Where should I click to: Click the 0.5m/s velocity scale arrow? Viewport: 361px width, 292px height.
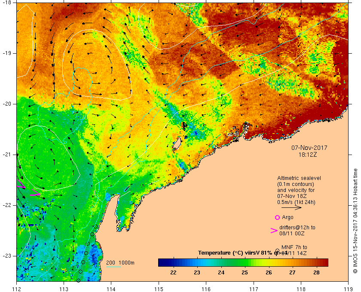click(x=291, y=207)
